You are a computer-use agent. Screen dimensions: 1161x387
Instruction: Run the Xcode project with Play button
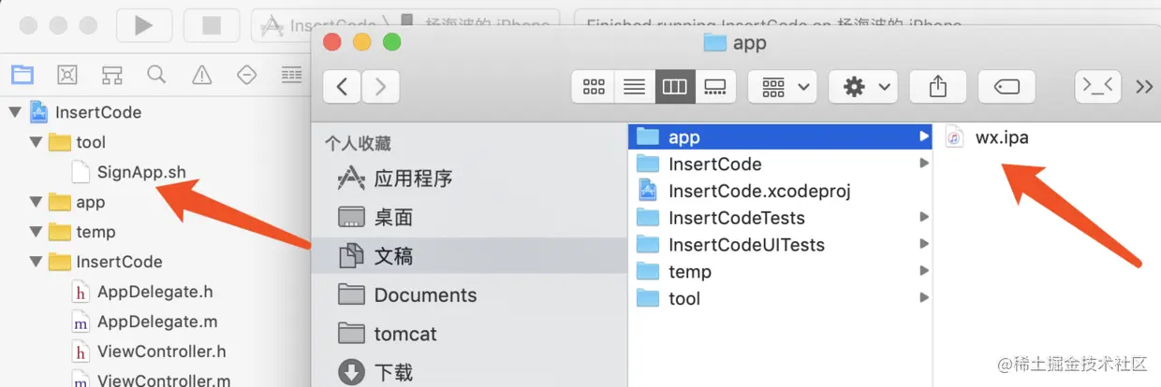(143, 25)
